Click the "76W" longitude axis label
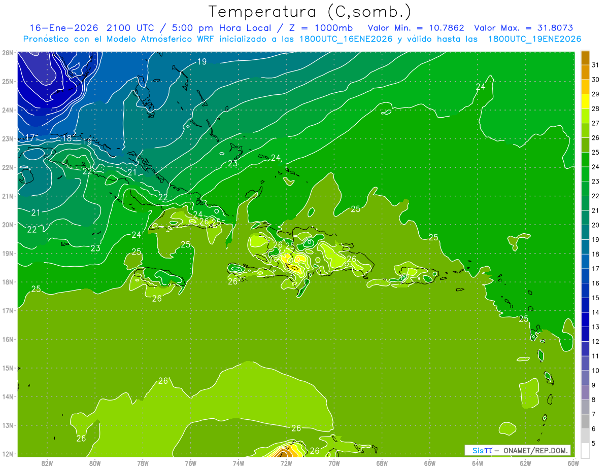 pyautogui.click(x=190, y=463)
